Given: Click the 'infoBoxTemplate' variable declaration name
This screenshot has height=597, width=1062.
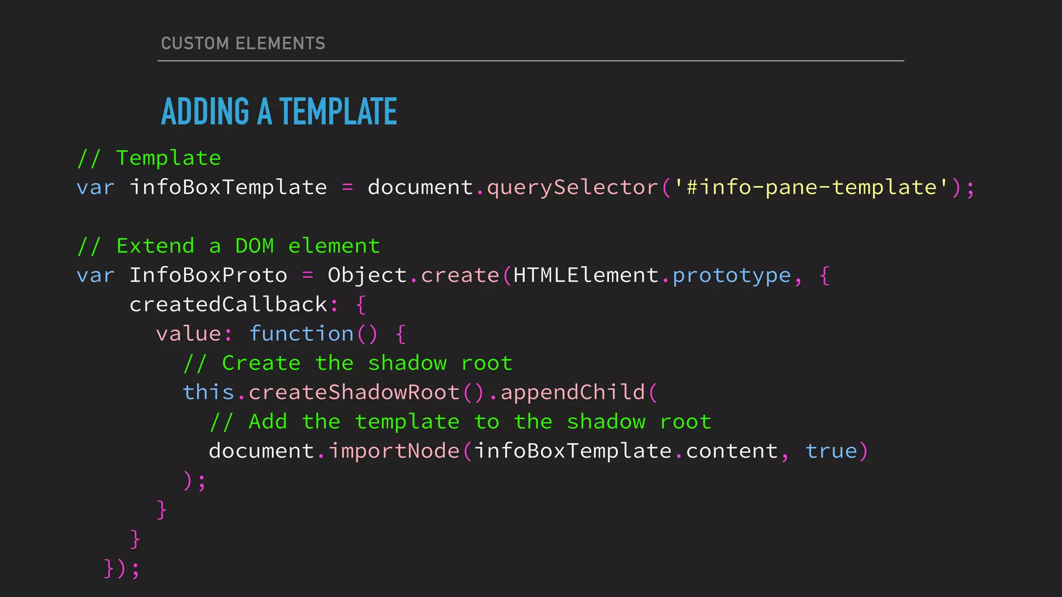Looking at the screenshot, I should point(228,187).
